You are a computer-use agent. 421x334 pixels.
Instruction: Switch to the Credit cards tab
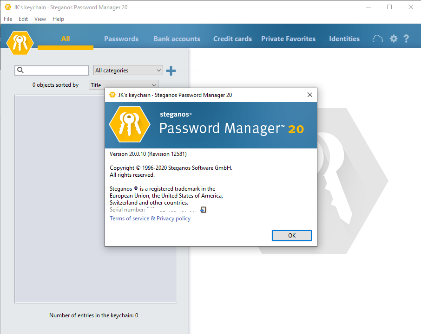tap(232, 39)
